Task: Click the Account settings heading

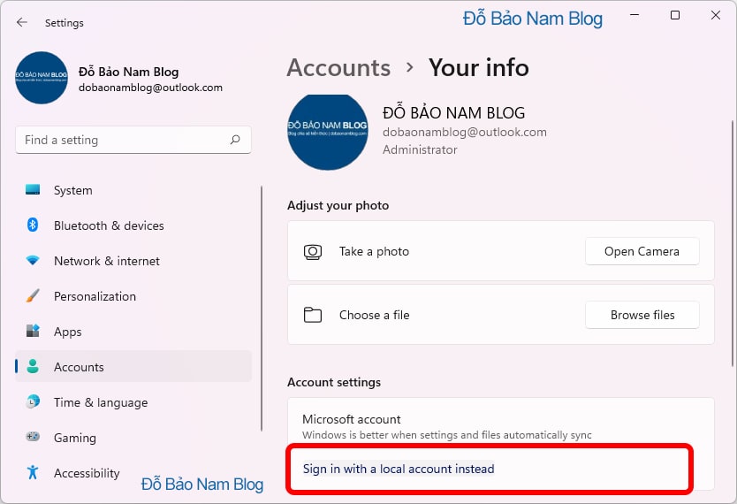Action: (334, 382)
